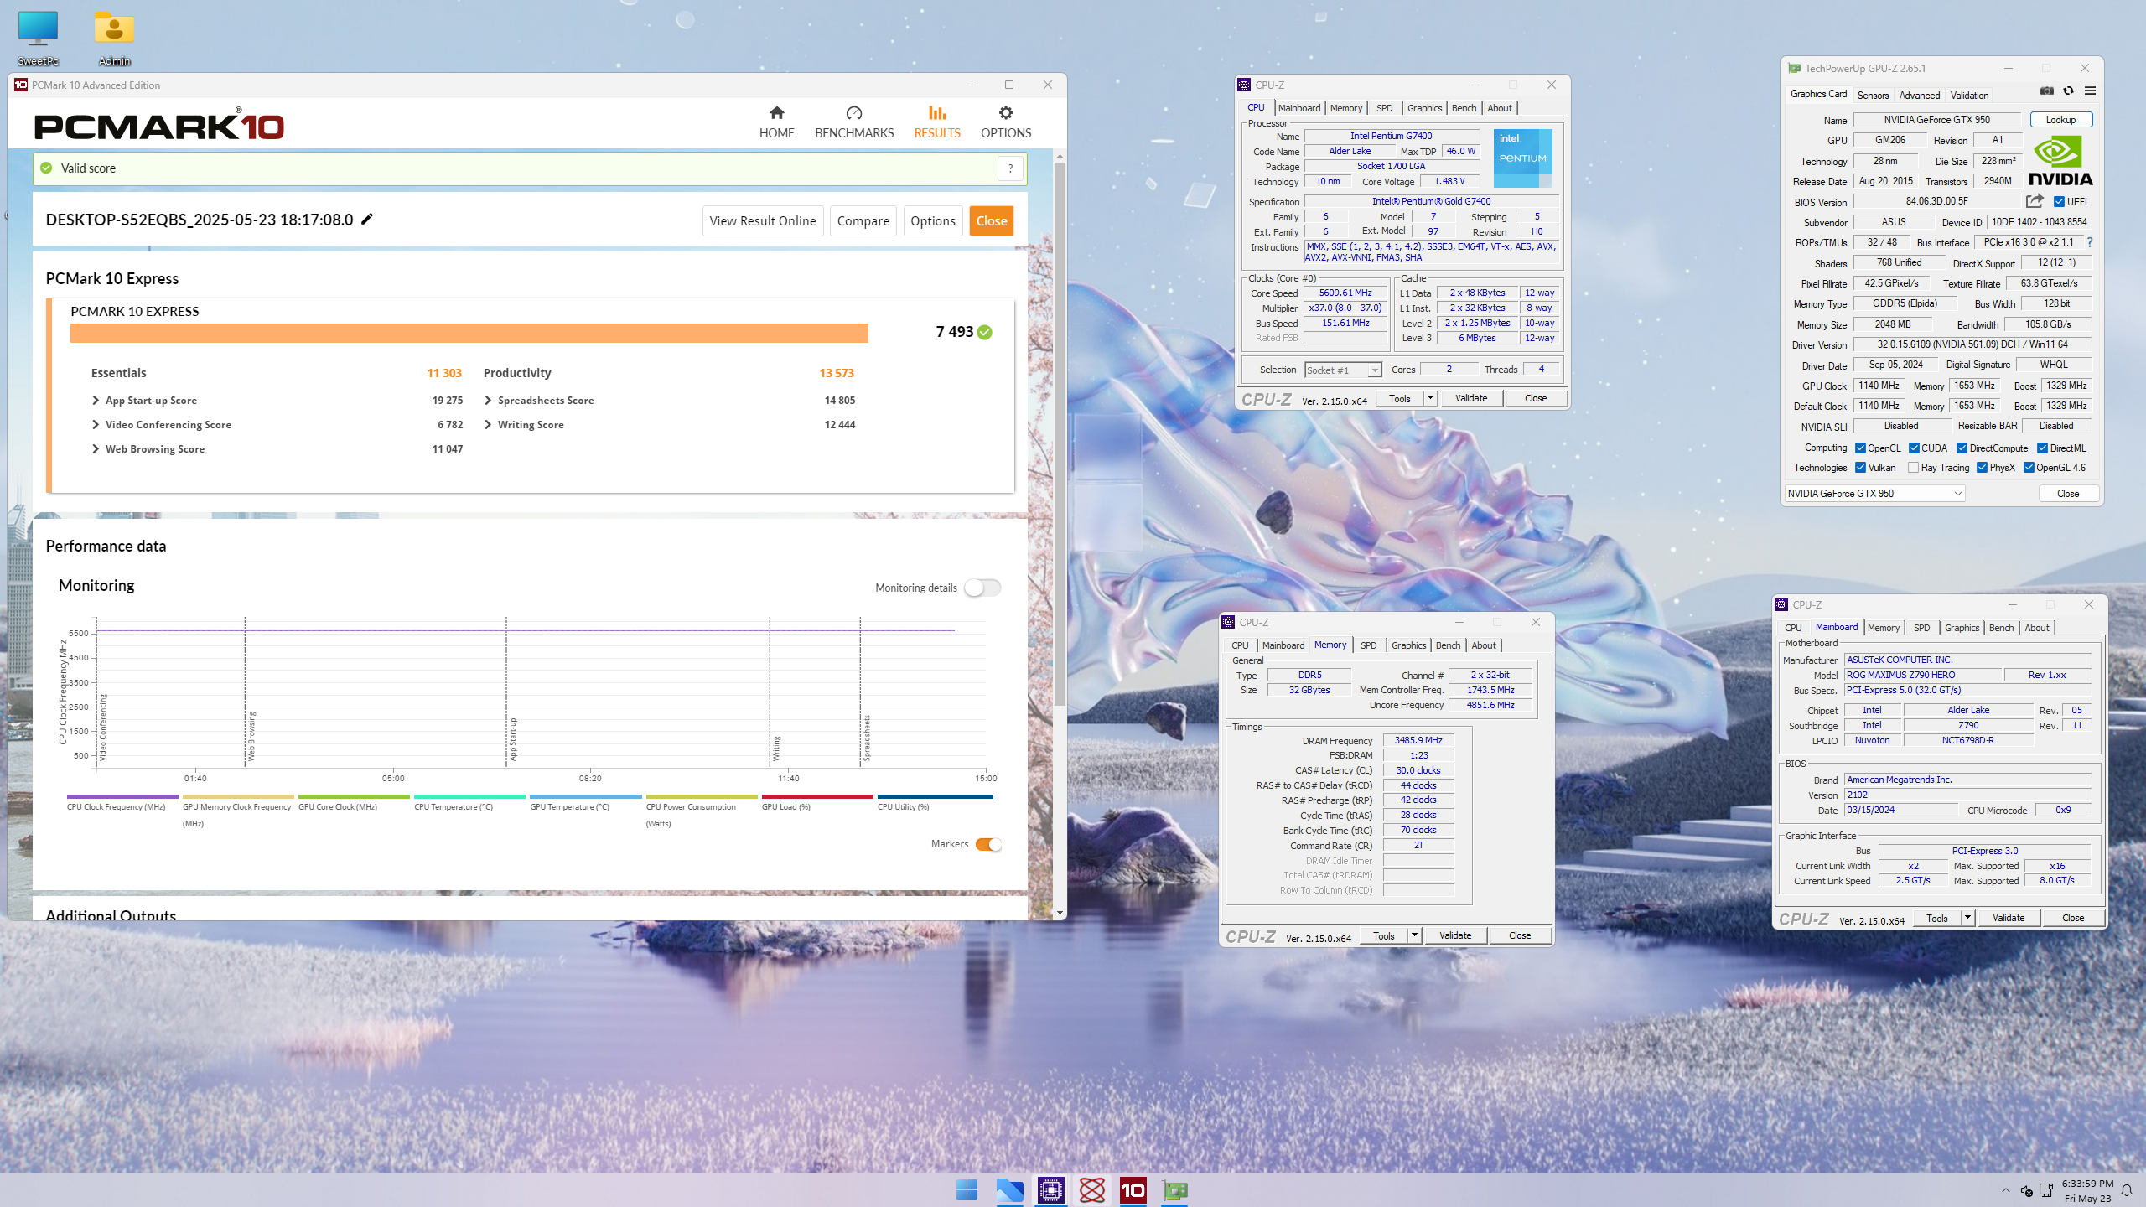Click the GPU-Z BIOS export share icon

click(2035, 201)
